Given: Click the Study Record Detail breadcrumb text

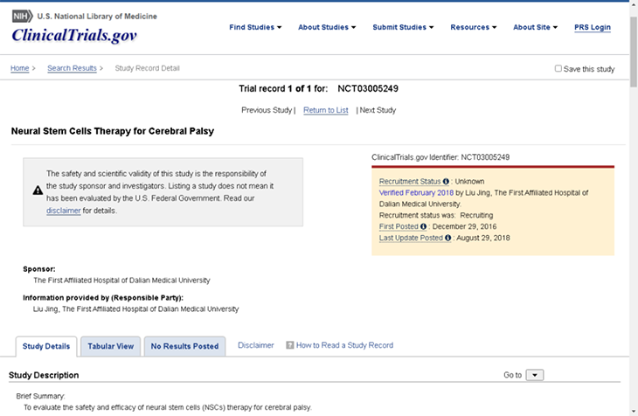Looking at the screenshot, I should (148, 68).
